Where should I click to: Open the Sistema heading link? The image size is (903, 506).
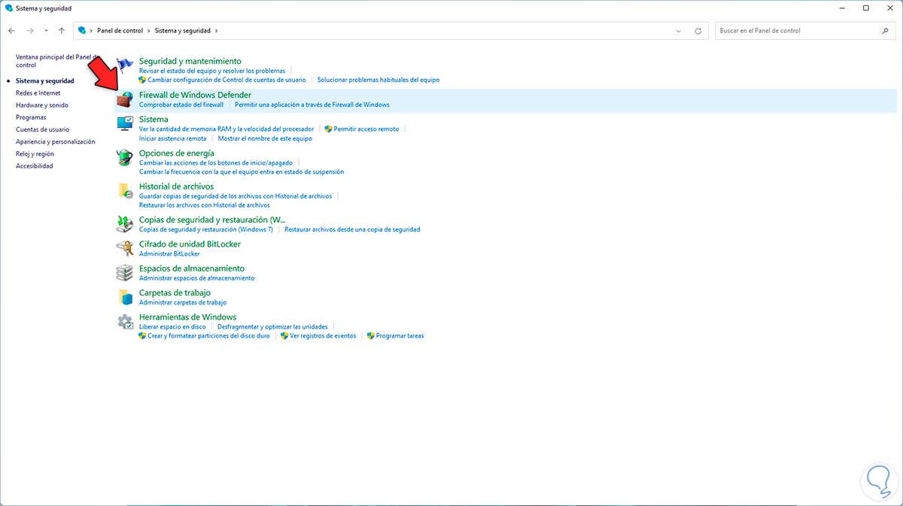[x=154, y=120]
